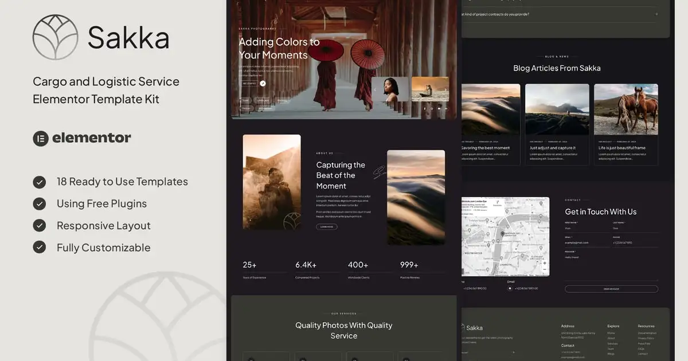
Task: Click the checkmark icon beside Using Free Plugins
Action: click(x=40, y=203)
